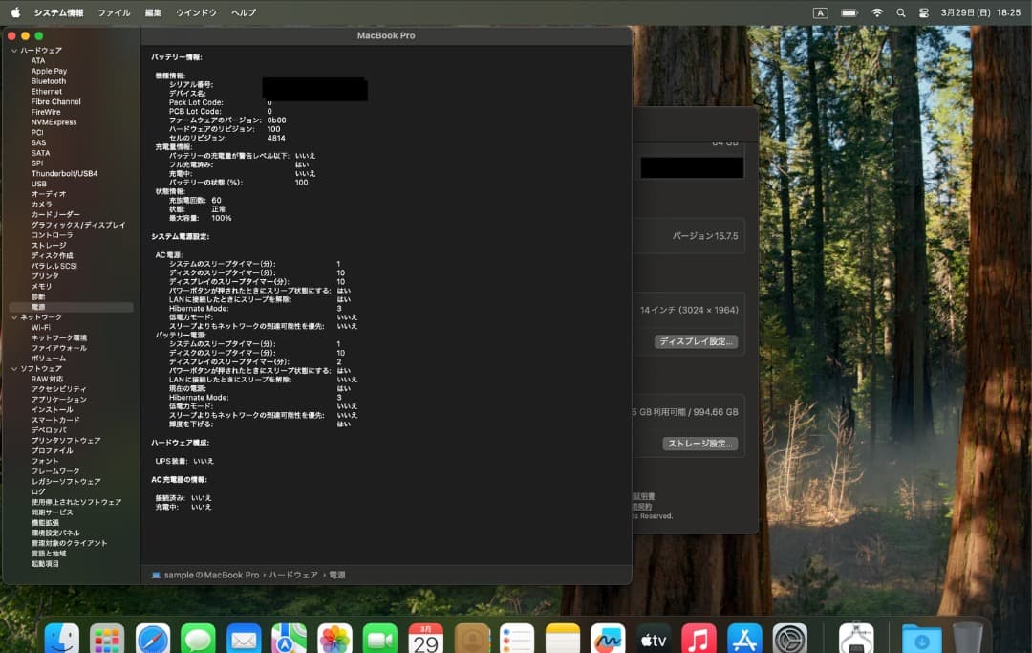The width and height of the screenshot is (1032, 653).
Task: Collapse the ネットワーク sidebar section
Action: [13, 316]
